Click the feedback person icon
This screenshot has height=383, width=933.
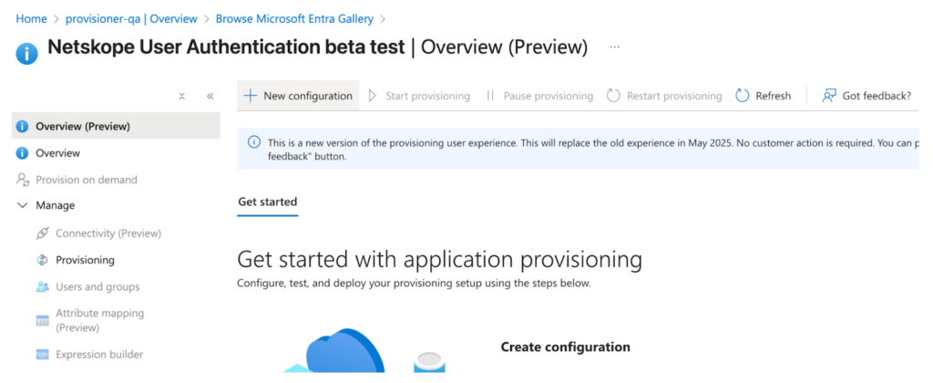(829, 96)
